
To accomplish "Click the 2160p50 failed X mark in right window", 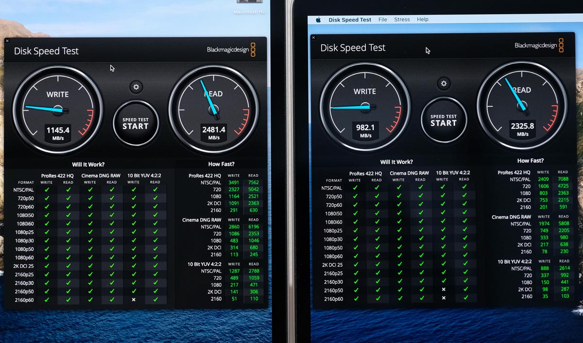I will coord(444,289).
